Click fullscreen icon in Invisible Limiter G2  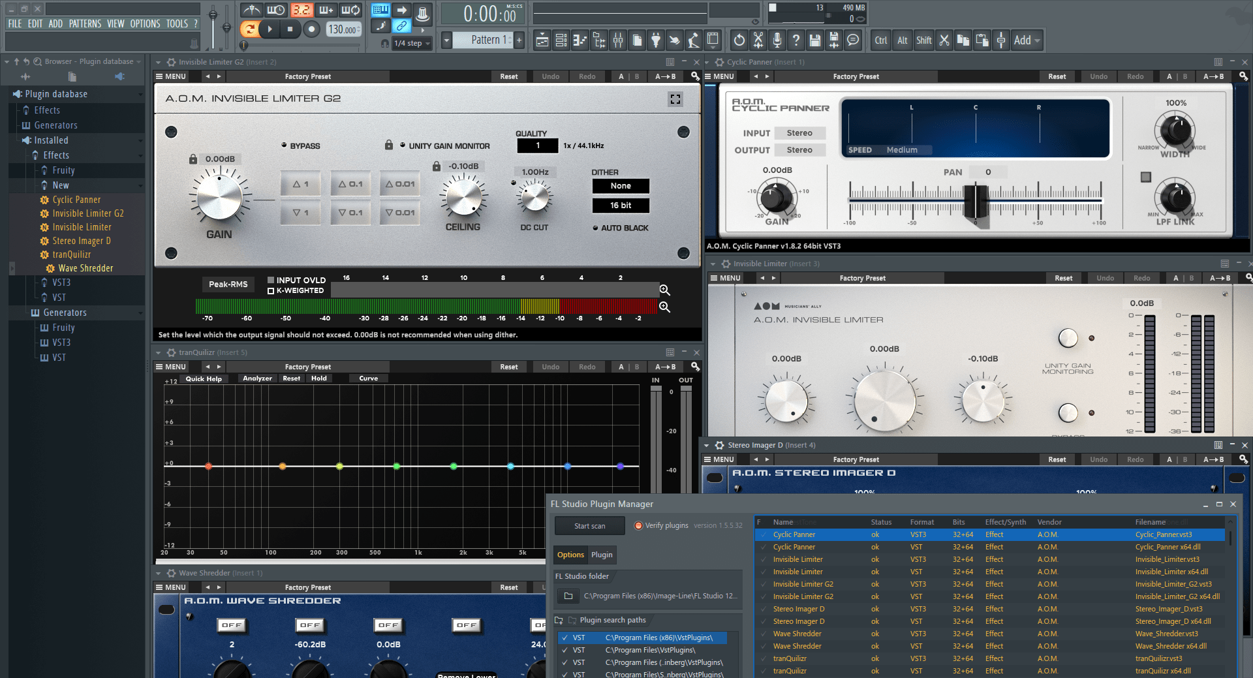675,99
